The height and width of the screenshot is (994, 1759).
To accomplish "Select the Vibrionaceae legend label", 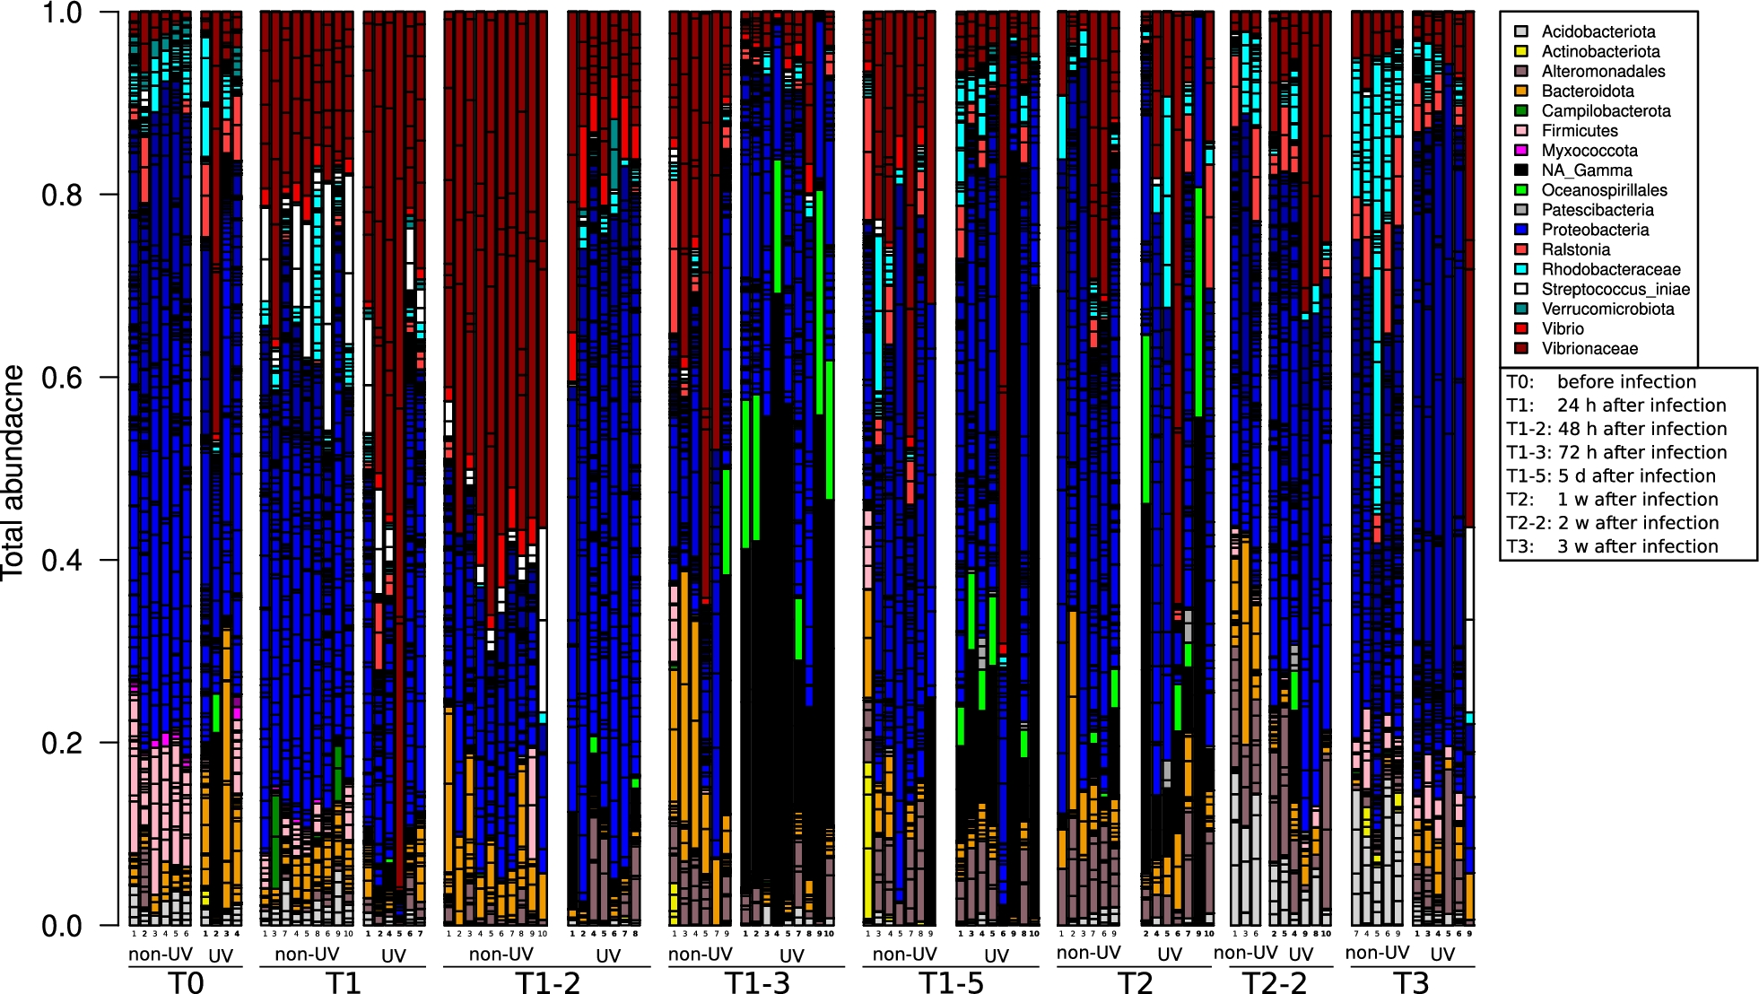I will pos(1589,348).
